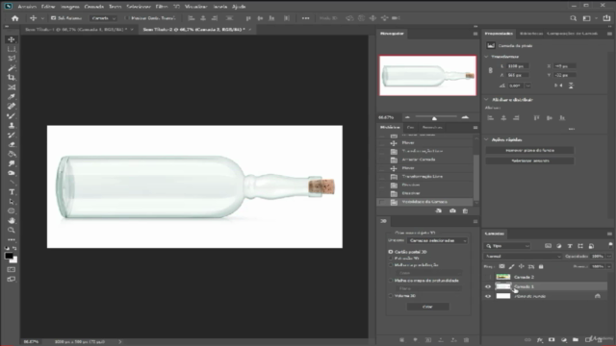
Task: Click the foreground color swatch
Action: [x=9, y=256]
